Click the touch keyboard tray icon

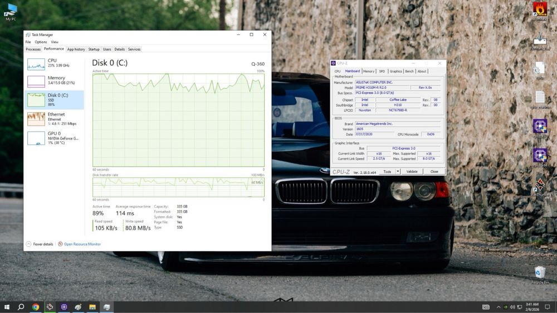[x=486, y=307]
